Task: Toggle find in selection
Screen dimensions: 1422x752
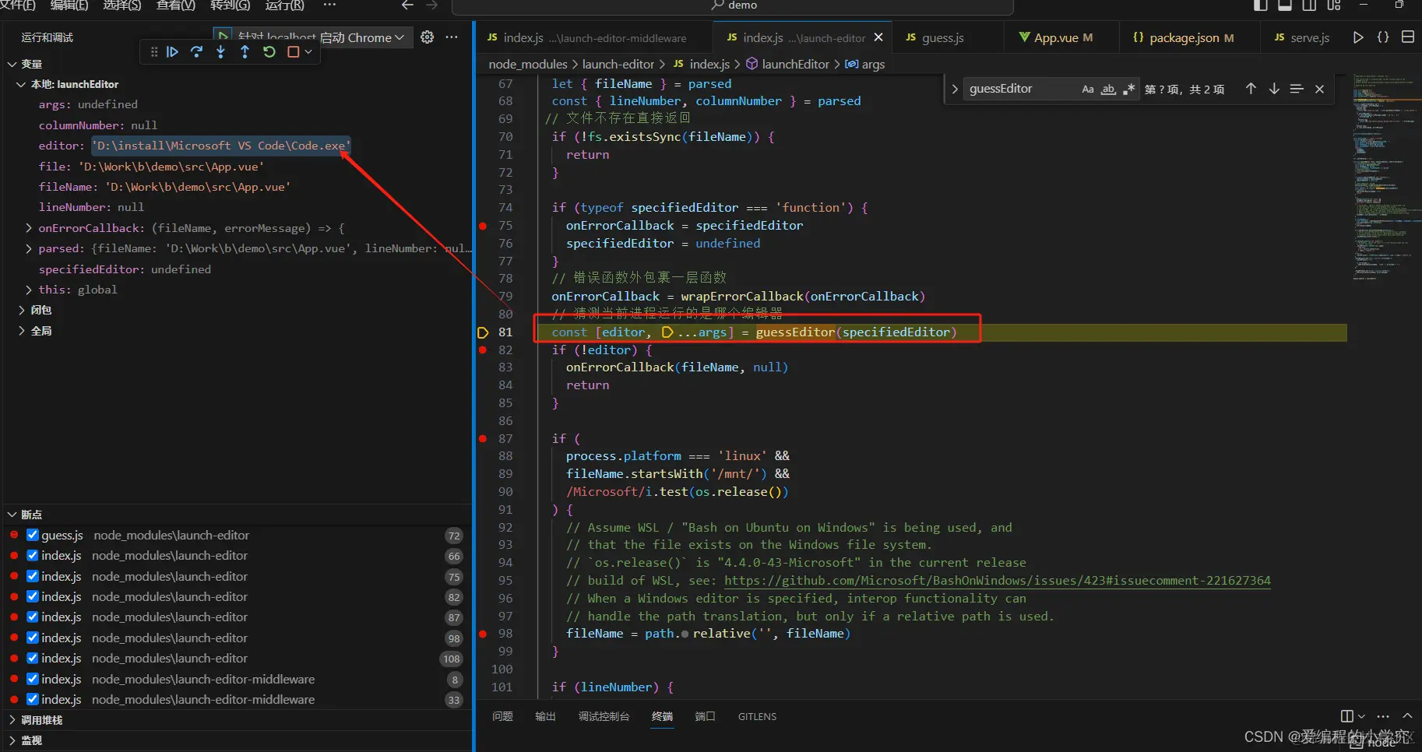Action: point(1297,89)
